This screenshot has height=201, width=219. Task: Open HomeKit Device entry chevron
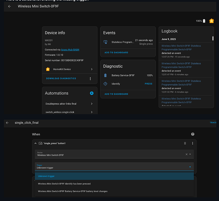coord(92,69)
